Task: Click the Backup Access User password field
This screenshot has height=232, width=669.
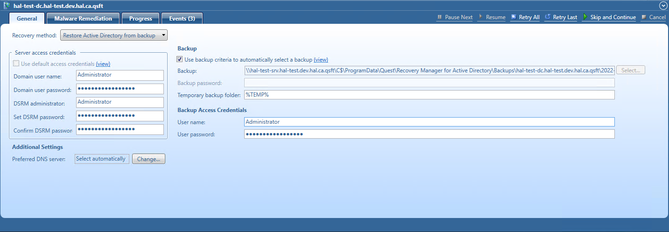Action: coord(430,134)
